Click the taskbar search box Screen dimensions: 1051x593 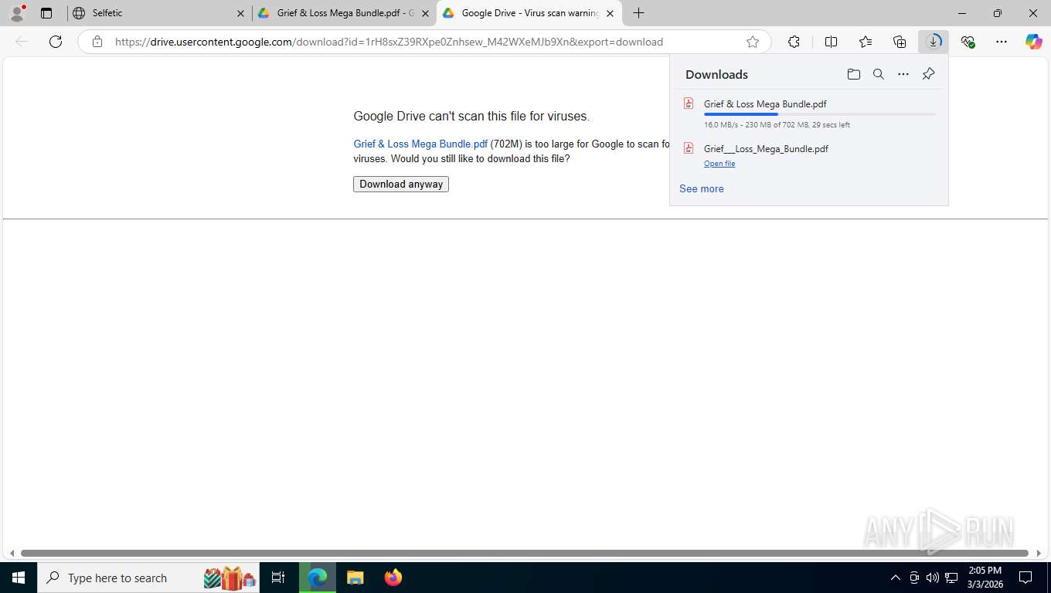pyautogui.click(x=150, y=578)
